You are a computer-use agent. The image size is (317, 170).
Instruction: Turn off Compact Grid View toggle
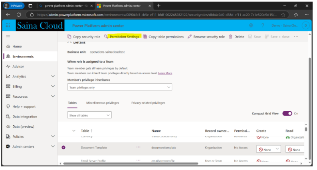click(x=287, y=113)
